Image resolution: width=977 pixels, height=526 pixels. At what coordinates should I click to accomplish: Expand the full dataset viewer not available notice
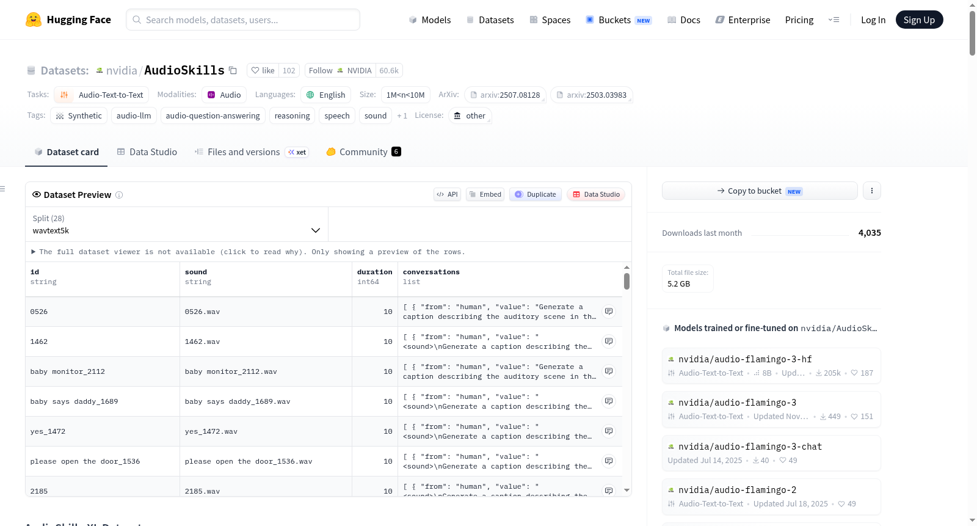coord(249,252)
